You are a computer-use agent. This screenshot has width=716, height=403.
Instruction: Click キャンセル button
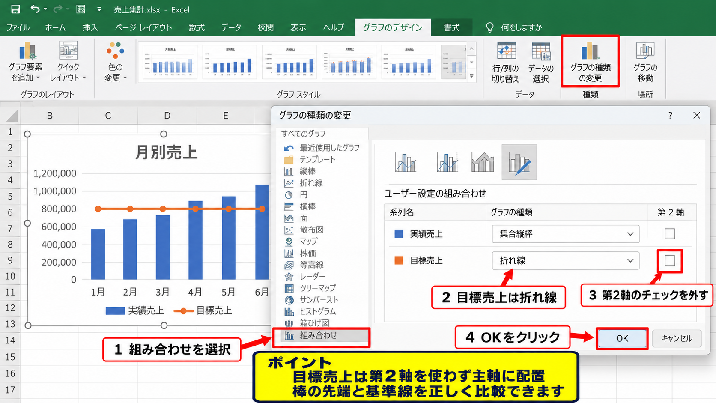(677, 338)
